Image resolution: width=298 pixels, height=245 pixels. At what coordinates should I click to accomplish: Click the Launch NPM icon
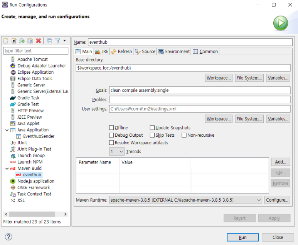[13, 162]
